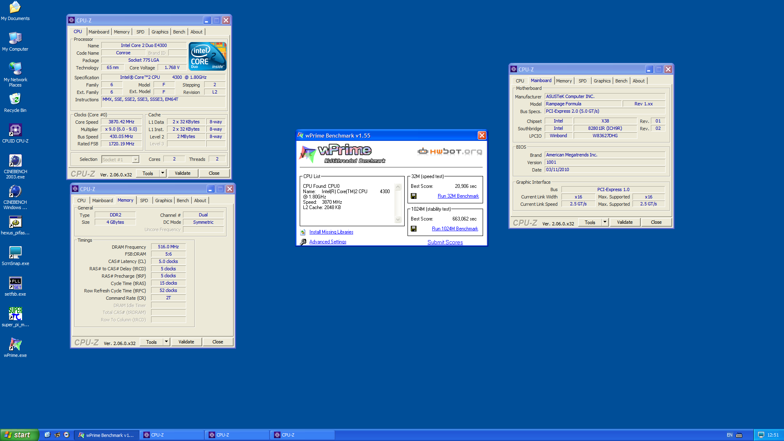The width and height of the screenshot is (784, 441).
Task: Click CPU List scrollbar up arrow
Action: (x=398, y=187)
